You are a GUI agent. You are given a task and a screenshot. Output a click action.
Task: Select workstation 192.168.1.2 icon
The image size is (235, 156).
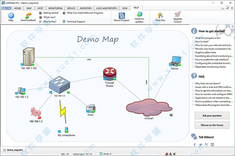coord(21,91)
